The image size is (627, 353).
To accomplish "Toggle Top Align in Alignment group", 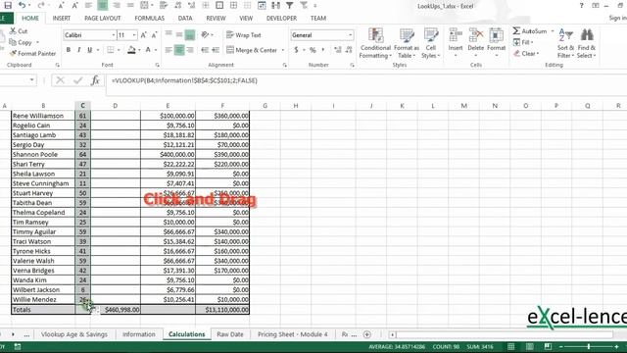I will click(x=169, y=35).
